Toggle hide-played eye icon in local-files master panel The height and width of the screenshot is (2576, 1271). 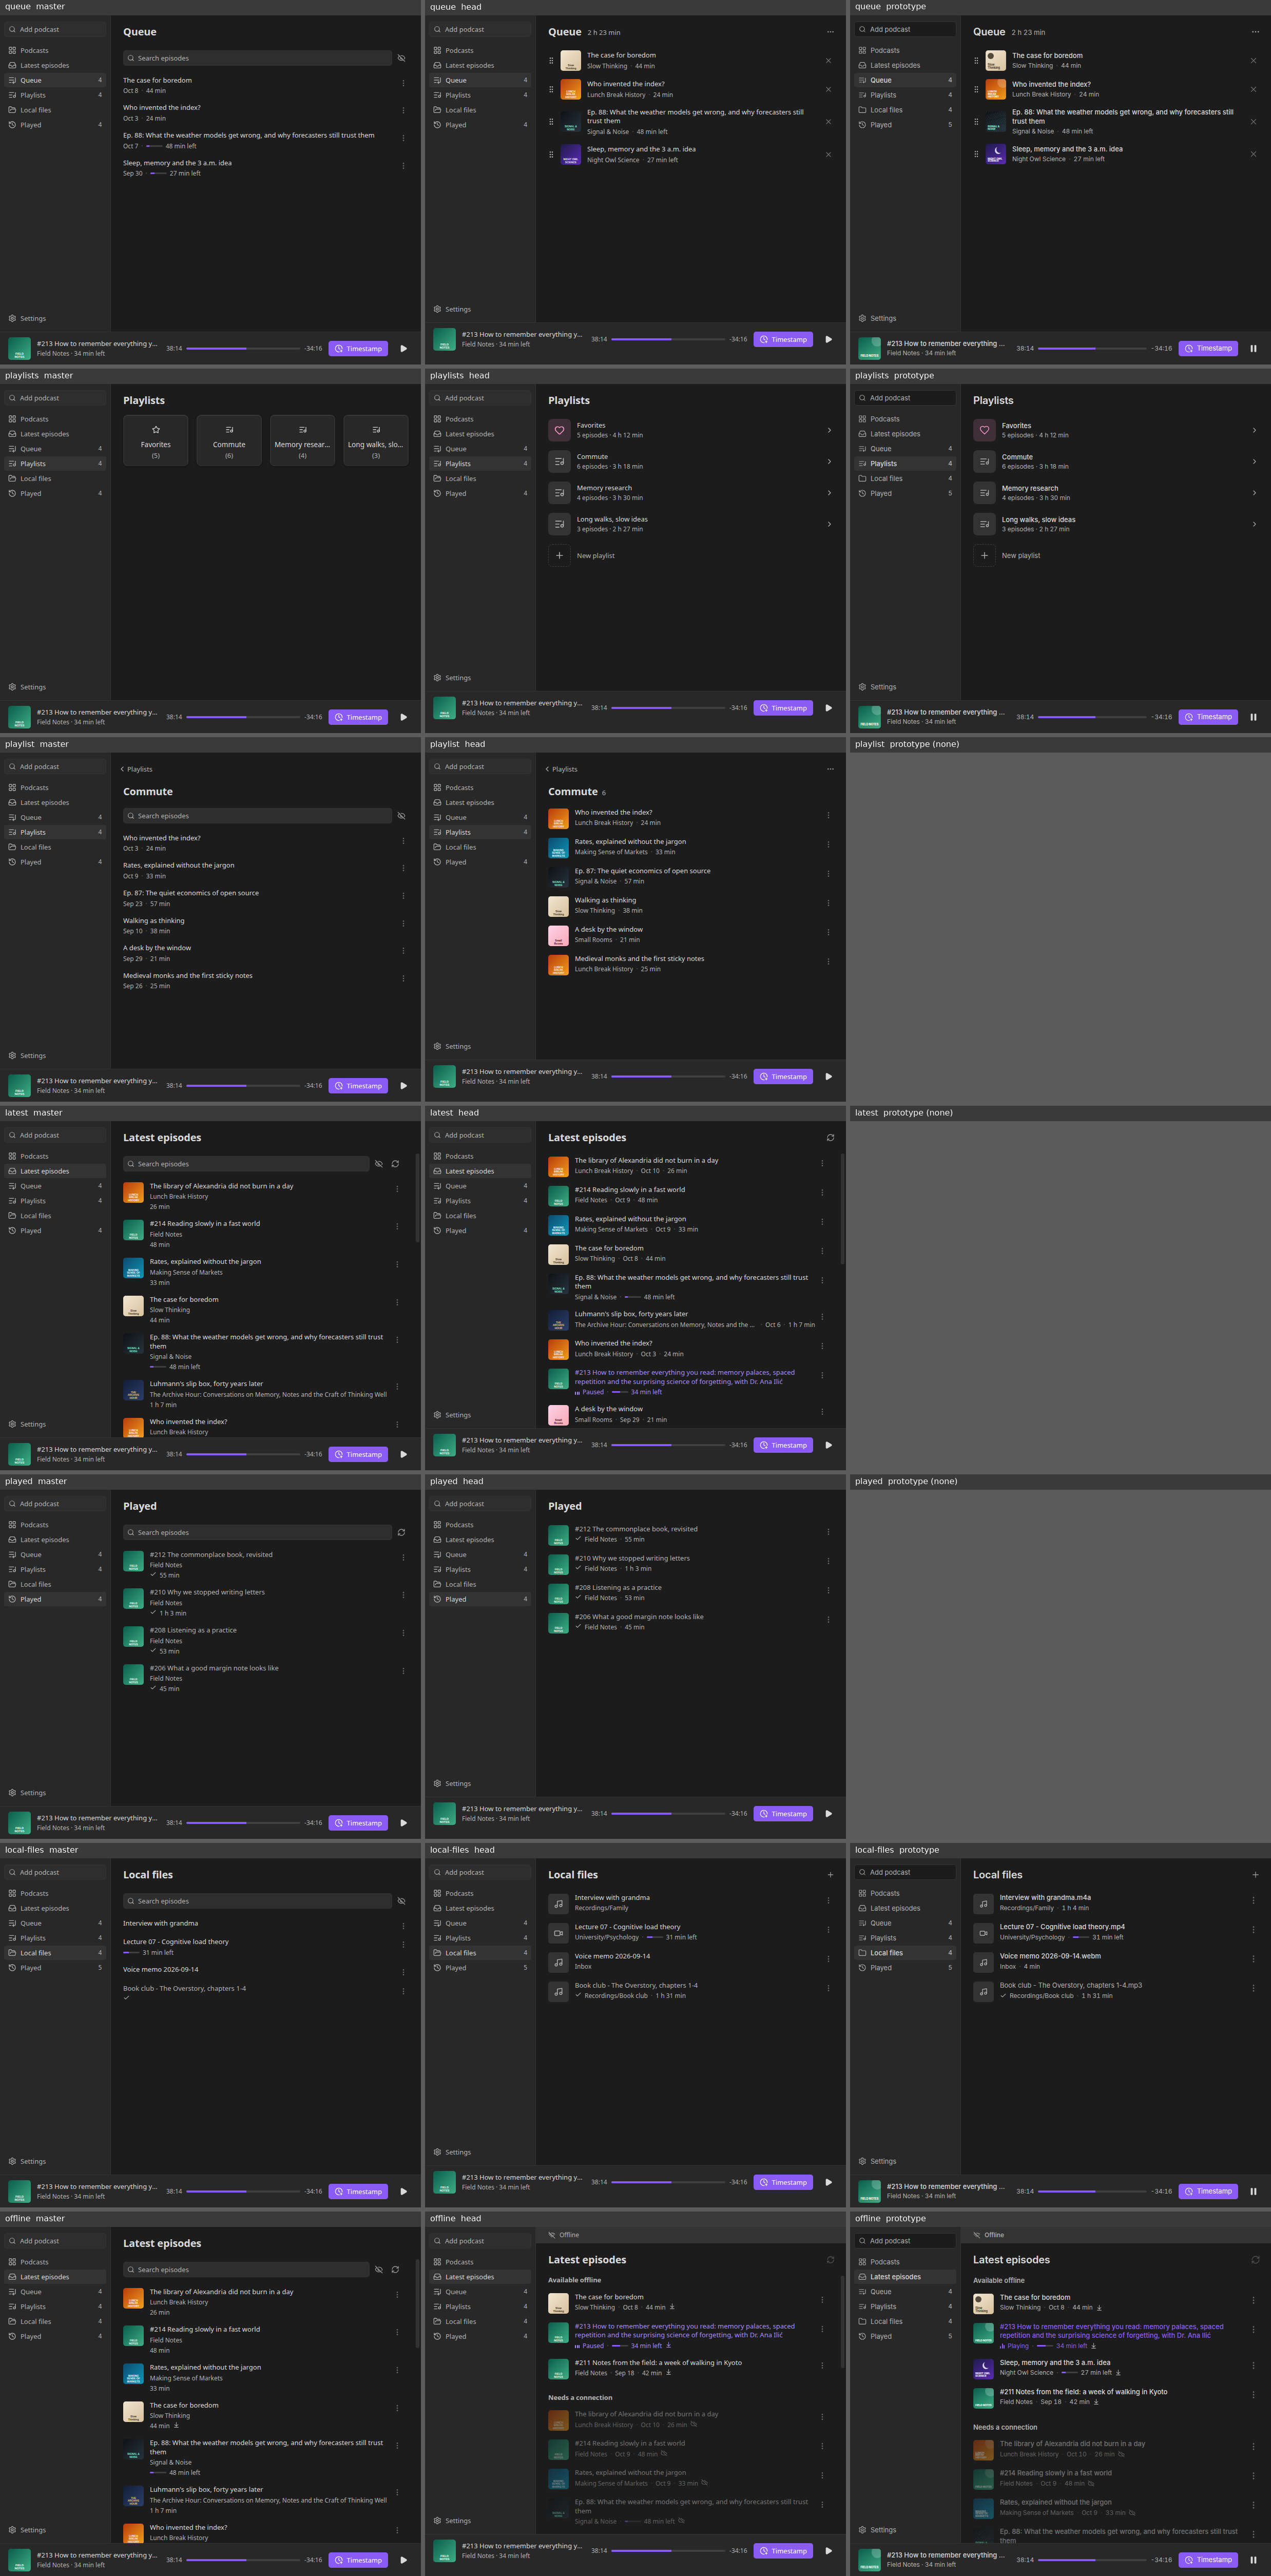401,1901
